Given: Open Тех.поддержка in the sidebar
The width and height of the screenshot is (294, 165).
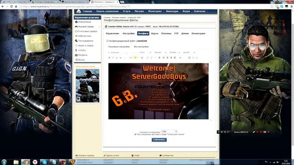Looking at the screenshot, I should (x=85, y=41).
